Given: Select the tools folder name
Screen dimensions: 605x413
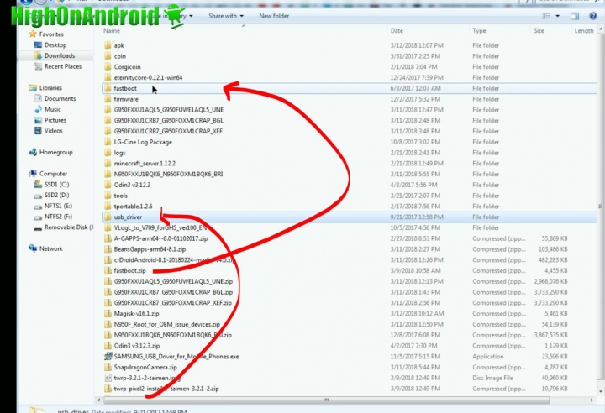Looking at the screenshot, I should pyautogui.click(x=120, y=196).
